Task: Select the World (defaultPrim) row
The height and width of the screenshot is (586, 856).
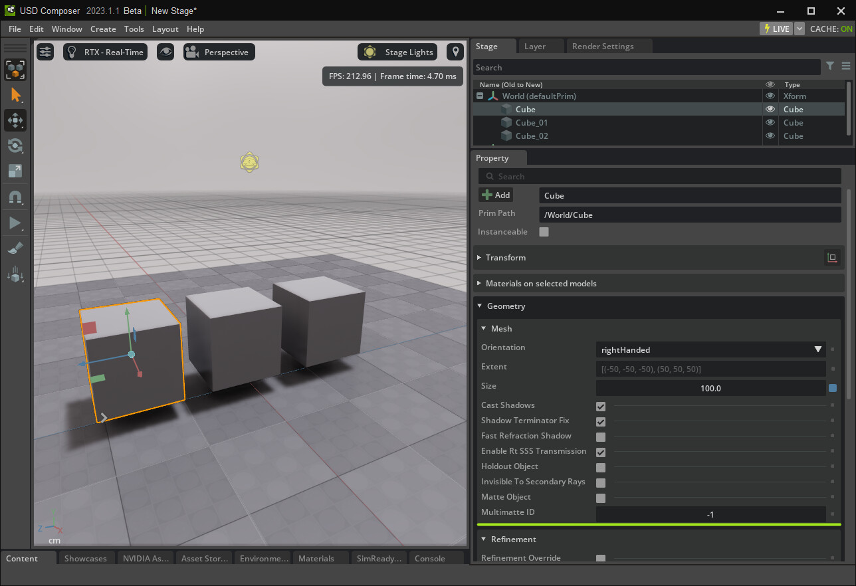Action: (539, 96)
